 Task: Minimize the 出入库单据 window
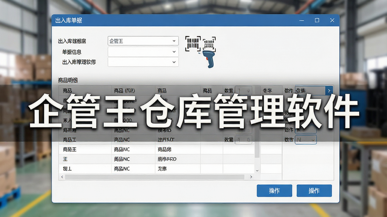coord(302,20)
